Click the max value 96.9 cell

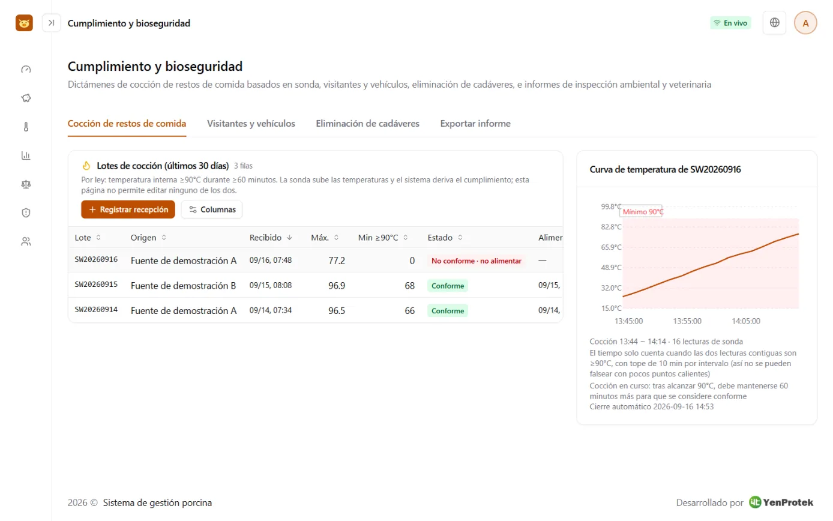pos(336,286)
